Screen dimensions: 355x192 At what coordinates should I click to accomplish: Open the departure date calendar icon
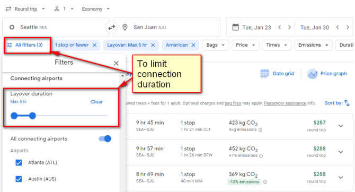click(235, 27)
